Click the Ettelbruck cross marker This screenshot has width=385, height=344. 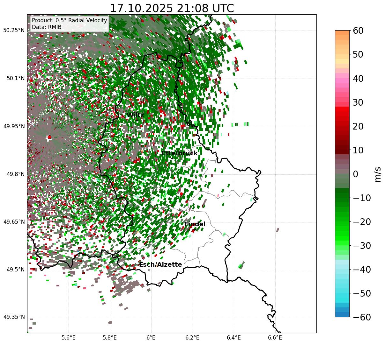[x=172, y=158]
